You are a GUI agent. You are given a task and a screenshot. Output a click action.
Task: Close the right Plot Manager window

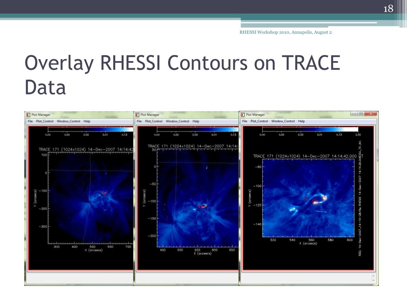pyautogui.click(x=371, y=114)
